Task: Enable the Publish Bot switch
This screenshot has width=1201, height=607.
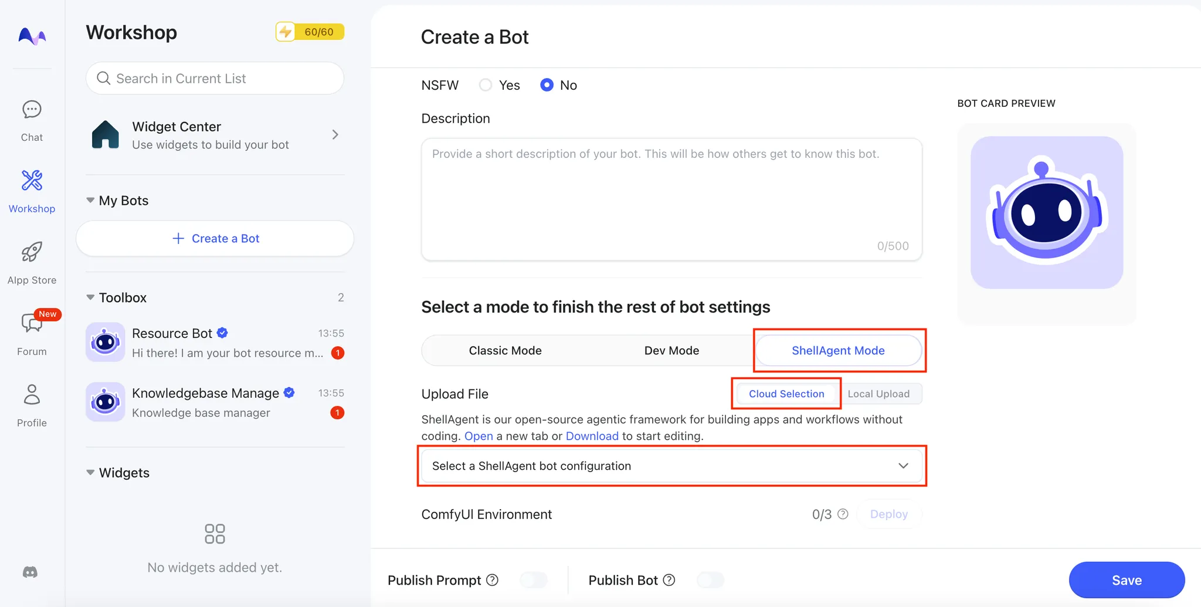Action: tap(710, 580)
